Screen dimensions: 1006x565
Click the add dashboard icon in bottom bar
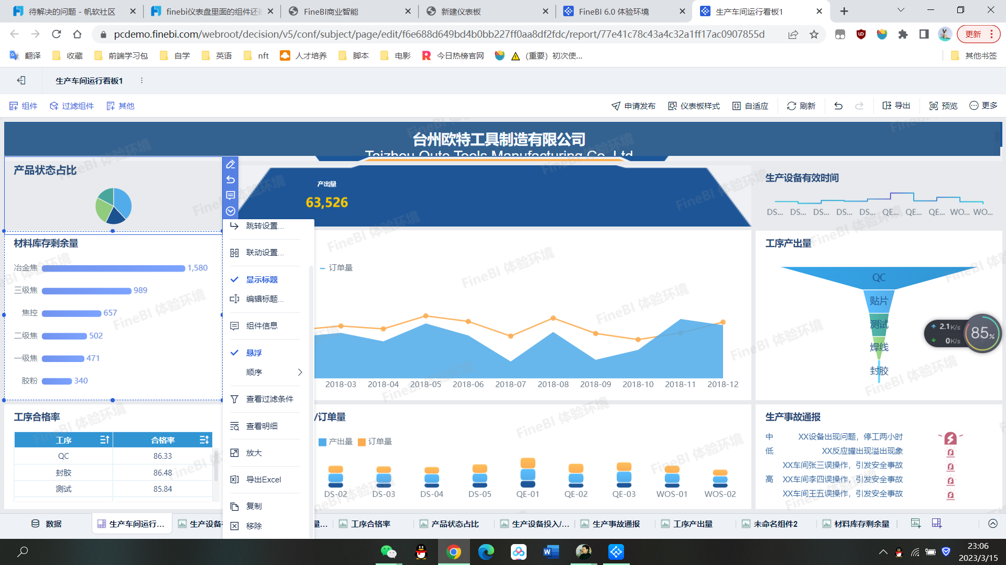pyautogui.click(x=937, y=523)
